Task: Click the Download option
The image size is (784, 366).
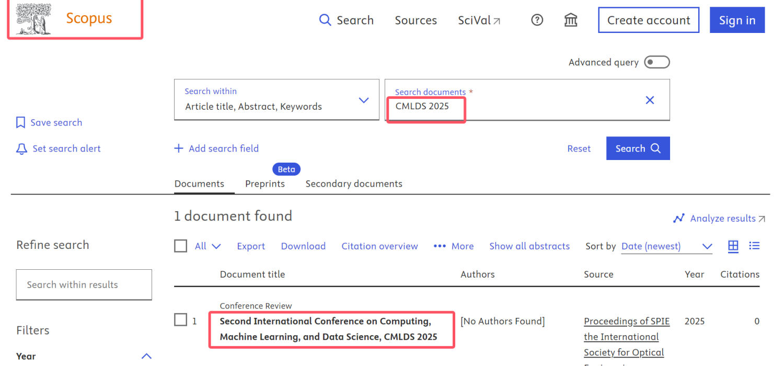Action: [x=303, y=246]
